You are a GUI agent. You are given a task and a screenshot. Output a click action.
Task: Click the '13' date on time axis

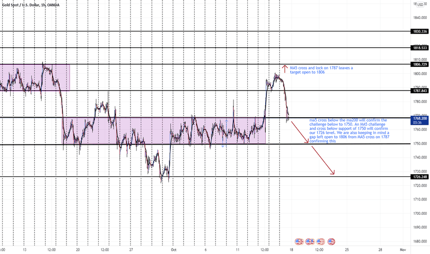(x=24, y=250)
